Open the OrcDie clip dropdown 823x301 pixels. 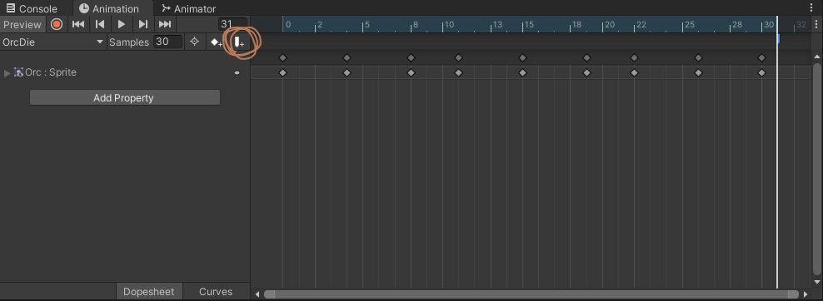click(53, 42)
